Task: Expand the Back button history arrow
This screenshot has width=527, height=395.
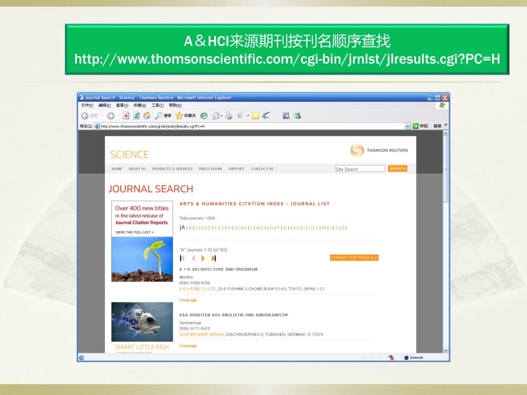Action: coord(102,116)
